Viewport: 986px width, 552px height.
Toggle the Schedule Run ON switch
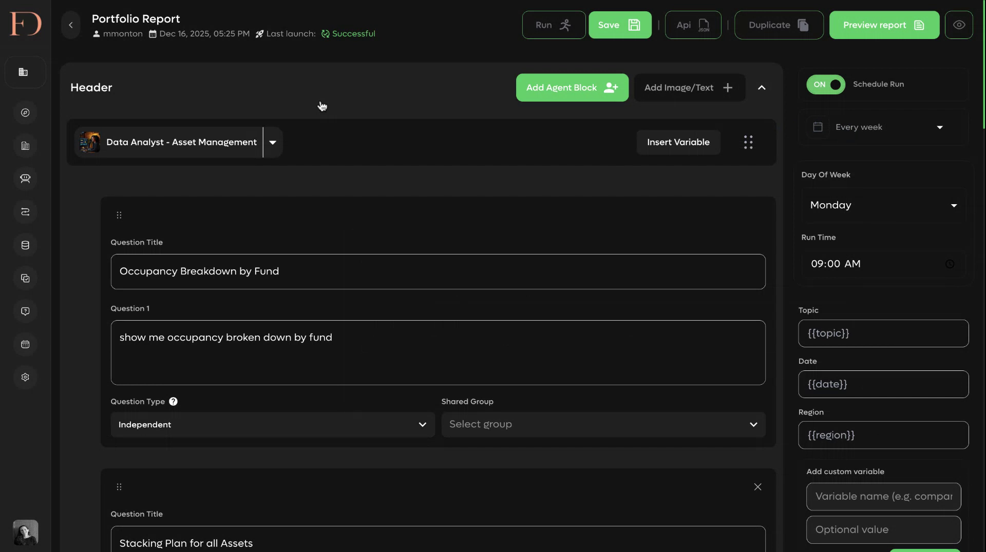tap(826, 85)
